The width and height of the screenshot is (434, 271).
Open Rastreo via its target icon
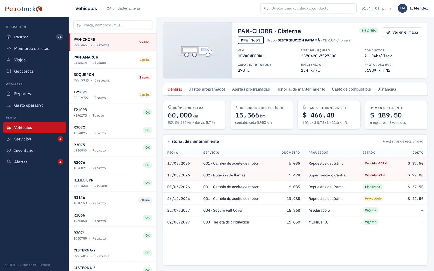[x=9, y=37]
